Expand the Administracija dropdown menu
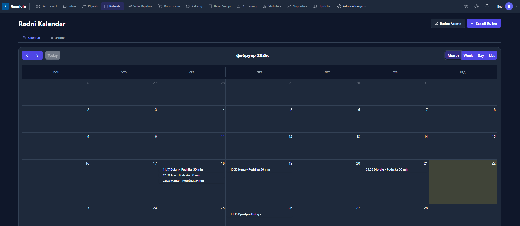Image resolution: width=520 pixels, height=226 pixels. point(351,6)
